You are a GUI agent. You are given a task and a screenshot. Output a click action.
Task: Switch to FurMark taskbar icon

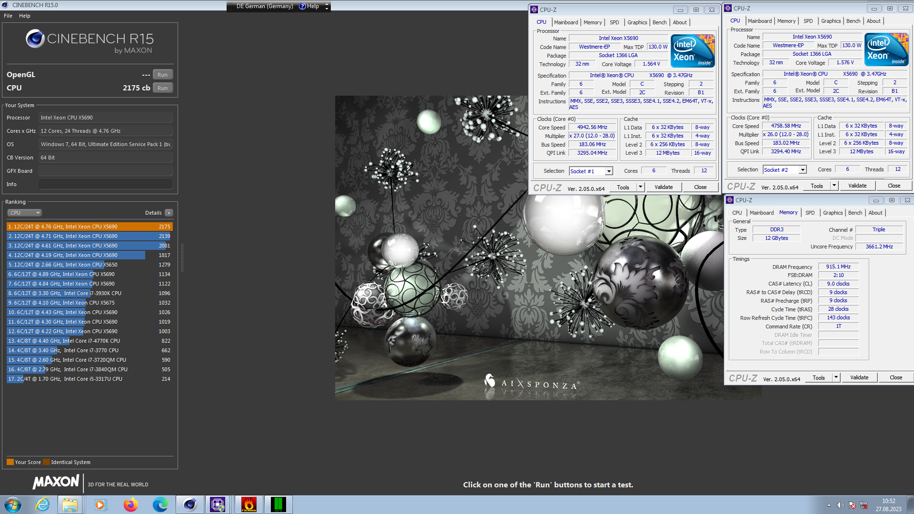(248, 504)
